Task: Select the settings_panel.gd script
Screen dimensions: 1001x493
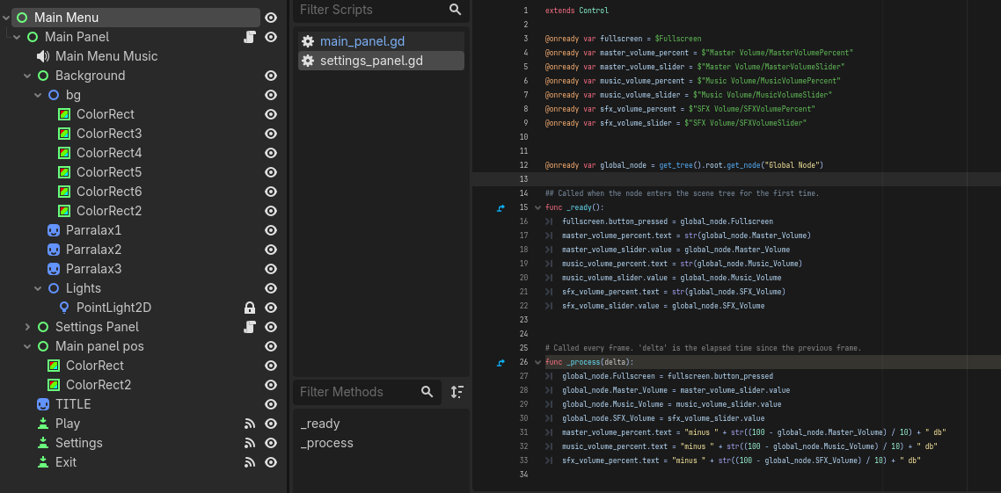Action: (373, 61)
